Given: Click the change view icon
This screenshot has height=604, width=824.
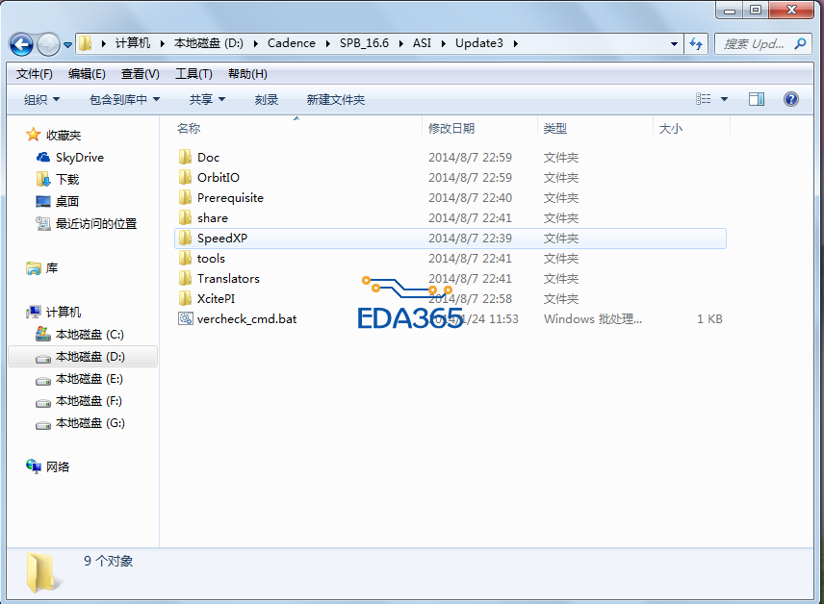Looking at the screenshot, I should tap(703, 99).
